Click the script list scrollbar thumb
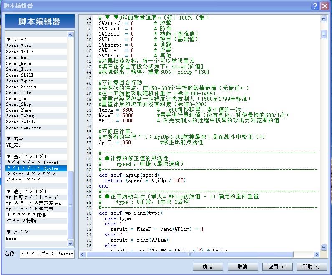Screen dimensions: 332x275 click(x=70, y=205)
